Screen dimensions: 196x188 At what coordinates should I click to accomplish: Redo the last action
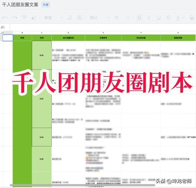pyautogui.click(x=14, y=18)
